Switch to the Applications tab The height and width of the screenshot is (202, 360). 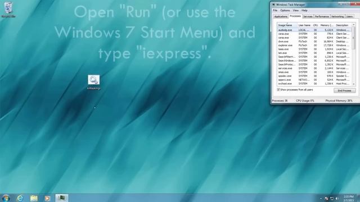coord(281,16)
